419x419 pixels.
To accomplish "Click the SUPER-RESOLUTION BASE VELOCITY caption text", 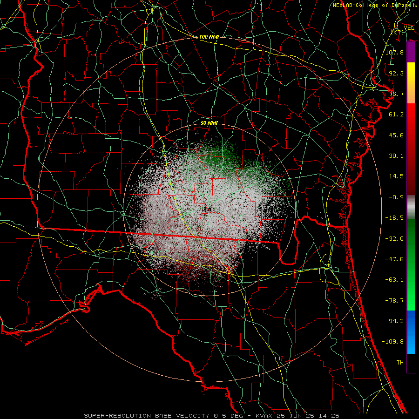I will coord(147,416).
